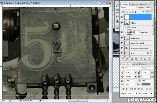Open the History panel icon in the dock
The image size is (157, 103).
click(117, 5)
